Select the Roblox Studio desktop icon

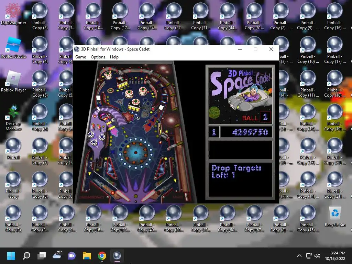click(x=13, y=48)
